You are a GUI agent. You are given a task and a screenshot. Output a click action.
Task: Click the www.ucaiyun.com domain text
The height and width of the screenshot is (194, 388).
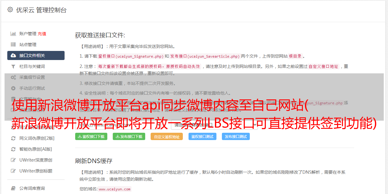coord(115,189)
